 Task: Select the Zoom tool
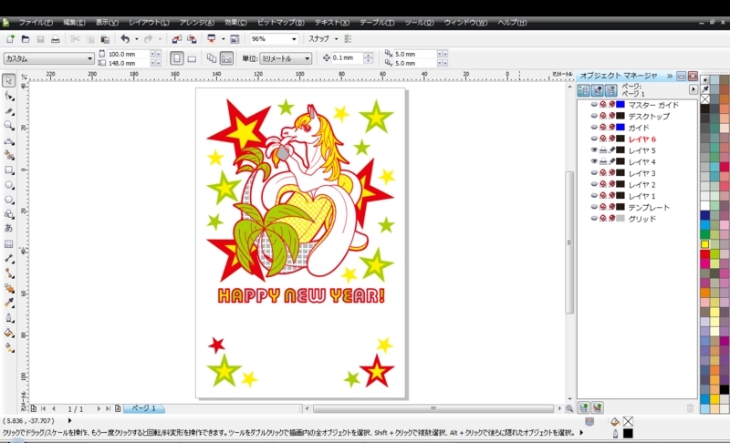coord(9,126)
